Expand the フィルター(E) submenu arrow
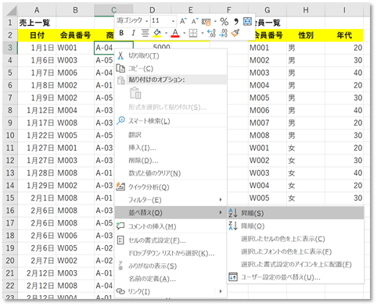The image size is (377, 306). pos(221,200)
